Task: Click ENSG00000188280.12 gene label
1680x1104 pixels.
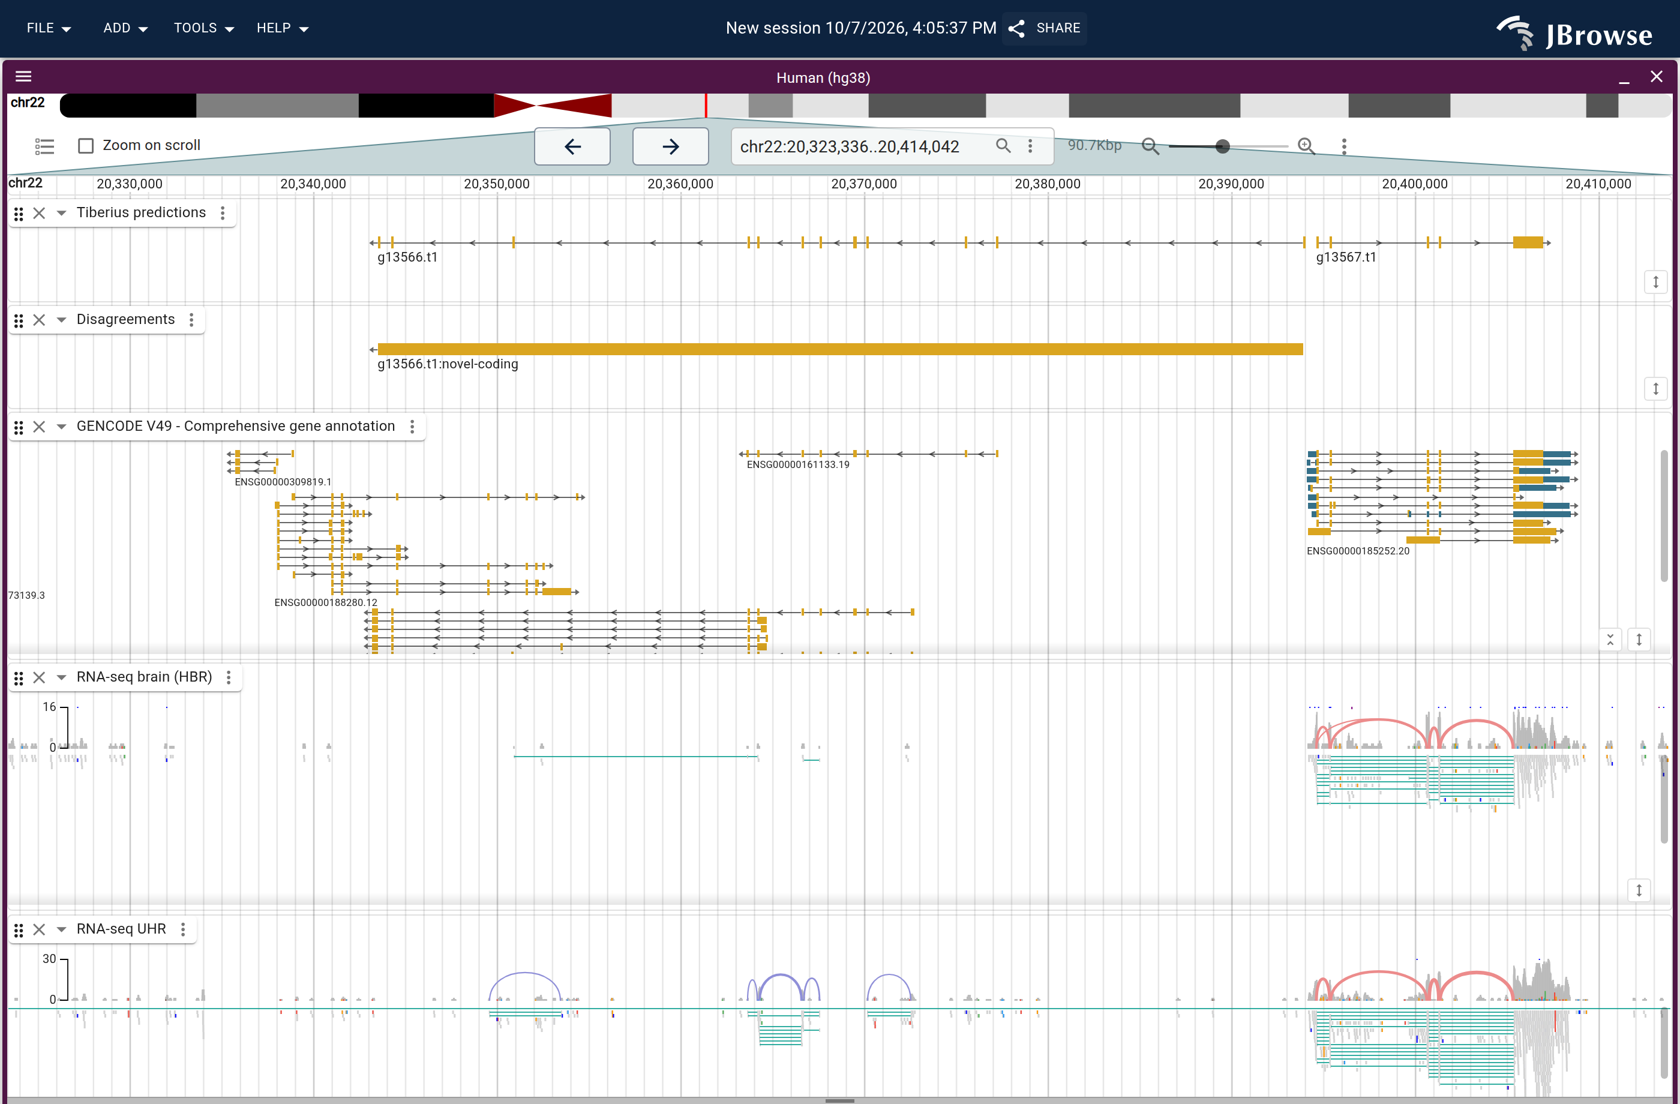Action: tap(326, 603)
